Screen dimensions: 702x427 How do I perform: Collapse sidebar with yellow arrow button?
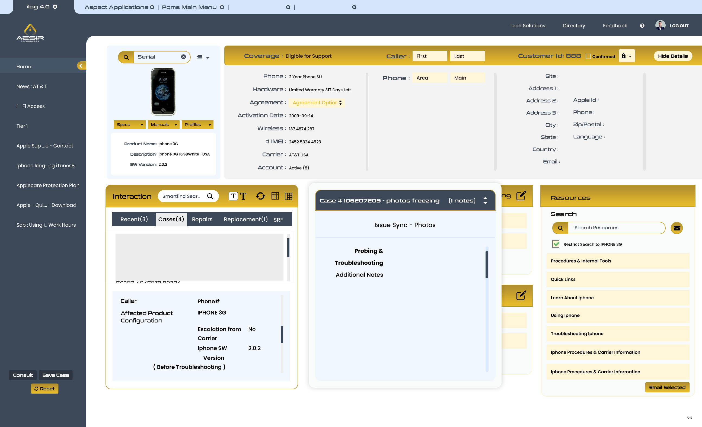pos(81,66)
